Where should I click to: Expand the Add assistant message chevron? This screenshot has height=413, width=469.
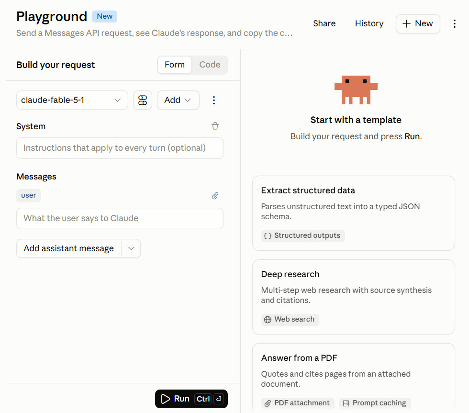point(131,248)
